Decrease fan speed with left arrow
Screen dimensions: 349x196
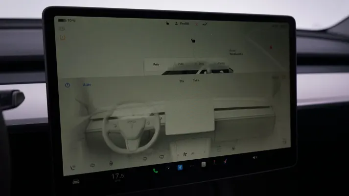coord(178,155)
